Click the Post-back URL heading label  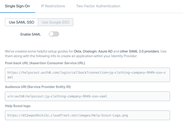coord(45,63)
